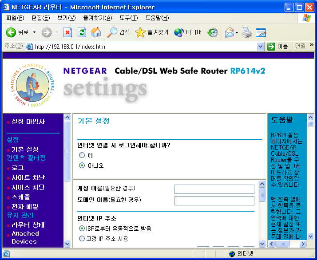Viewport: 317px width, 260px height.
Task: Open 로그 sidebar link
Action: (x=18, y=168)
